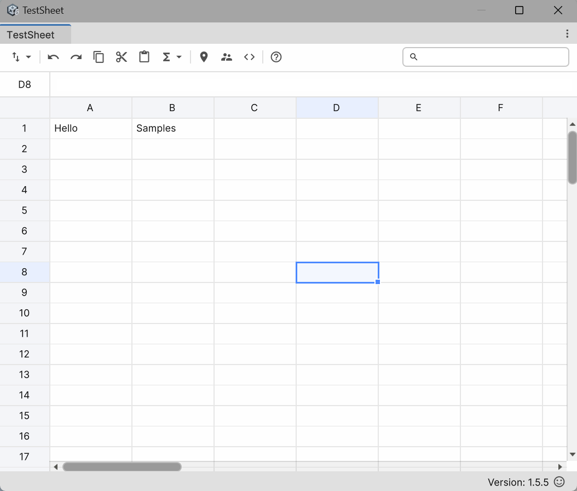This screenshot has width=577, height=491.
Task: Select the highlighted row 8 header
Action: 25,272
